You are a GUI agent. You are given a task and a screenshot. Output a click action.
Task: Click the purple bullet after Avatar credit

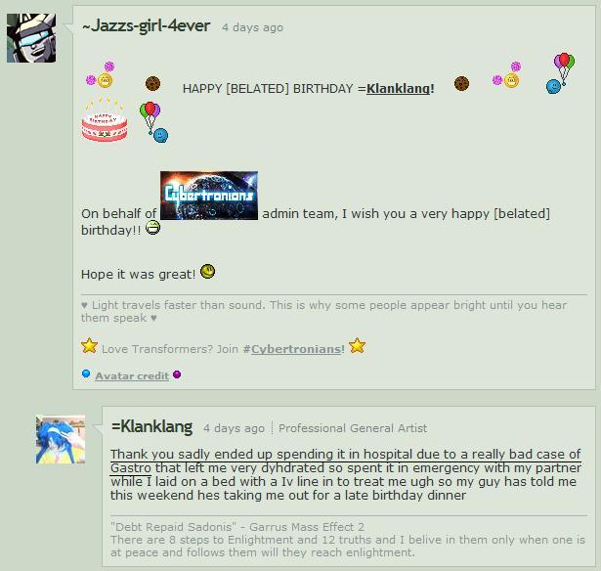(x=177, y=374)
